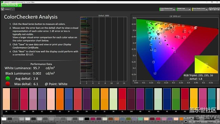Add a new history tab with plus button
The image size is (220, 124).
pyautogui.click(x=13, y=9)
